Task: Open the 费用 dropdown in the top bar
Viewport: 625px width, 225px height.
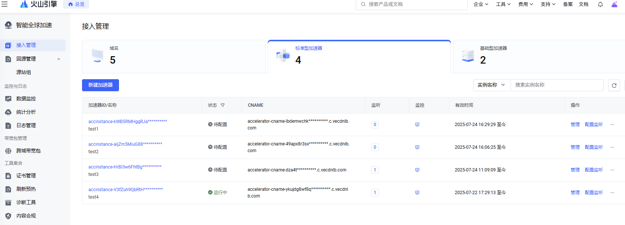Action: [525, 4]
